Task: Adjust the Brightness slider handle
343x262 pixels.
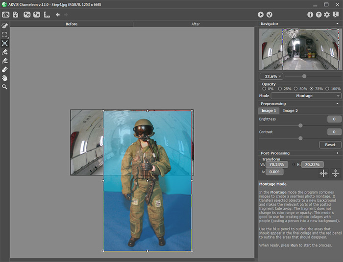Action: (300, 126)
